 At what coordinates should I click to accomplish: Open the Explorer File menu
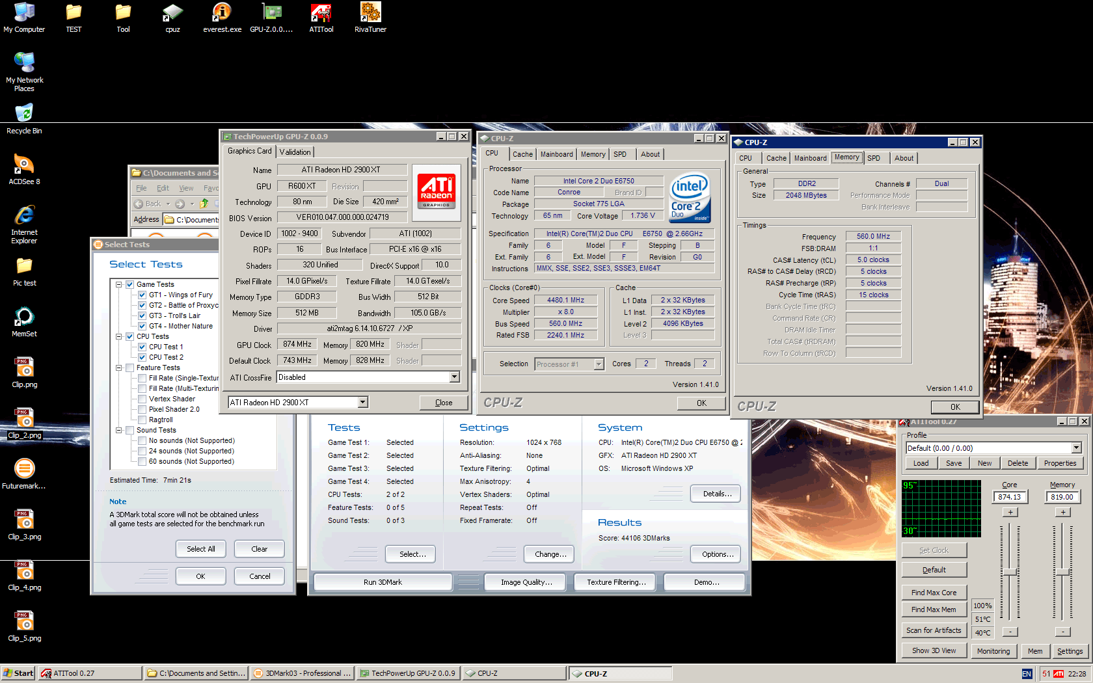[x=141, y=188]
